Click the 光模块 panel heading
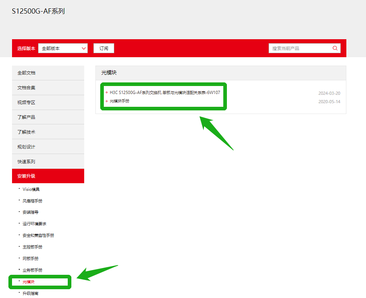Viewport: 366px width, 298px height. click(109, 73)
